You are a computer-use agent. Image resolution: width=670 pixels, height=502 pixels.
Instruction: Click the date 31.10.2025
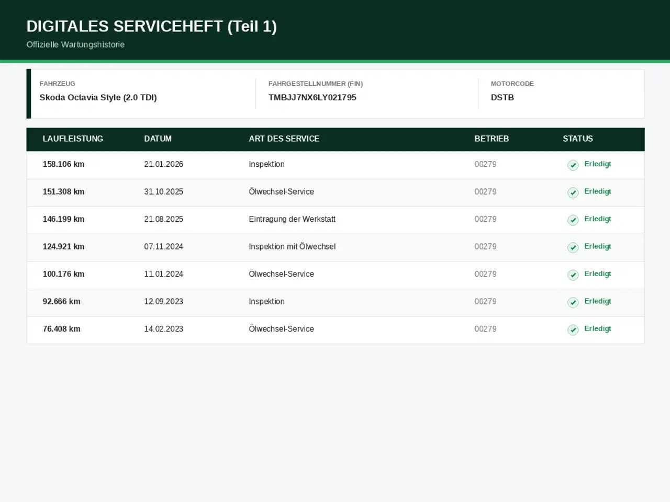pyautogui.click(x=164, y=192)
